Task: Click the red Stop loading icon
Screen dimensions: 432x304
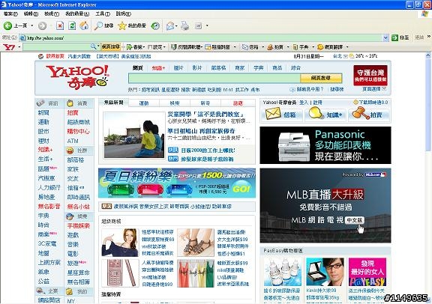Action: [x=60, y=26]
